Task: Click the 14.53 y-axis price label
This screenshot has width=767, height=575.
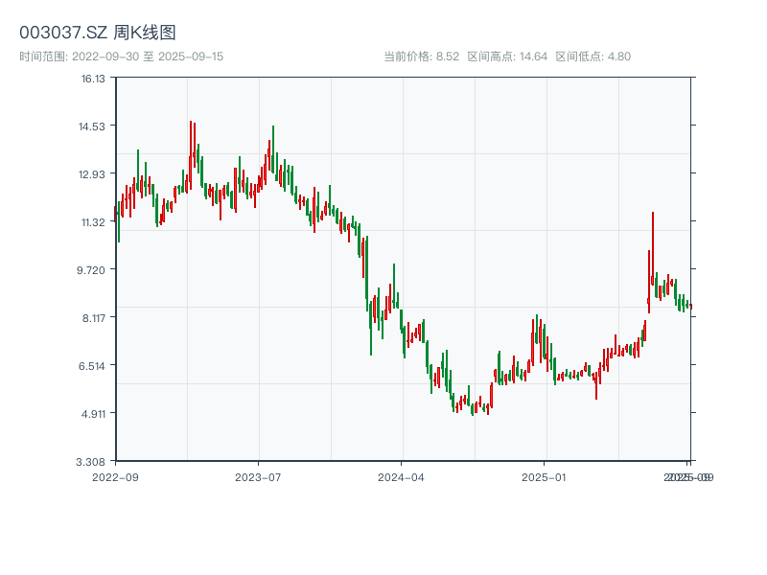Action: click(92, 126)
